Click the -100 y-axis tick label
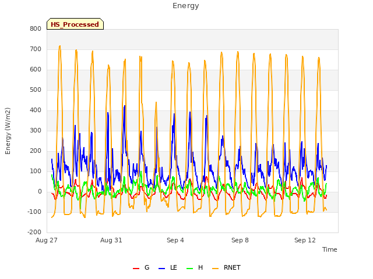 34,212
